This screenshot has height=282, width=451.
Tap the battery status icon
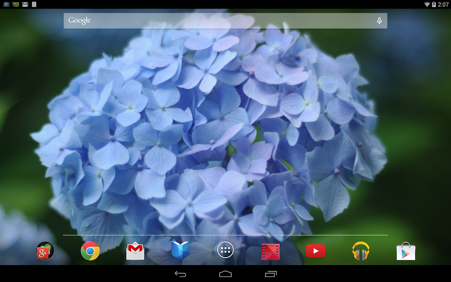[434, 5]
